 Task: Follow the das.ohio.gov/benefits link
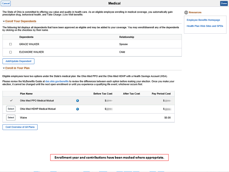tap(57, 81)
